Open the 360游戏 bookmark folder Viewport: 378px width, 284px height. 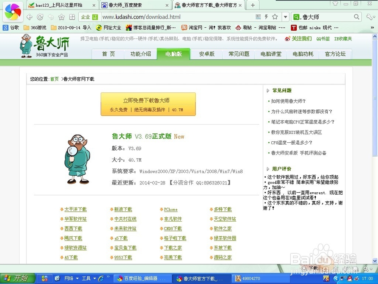35,28
